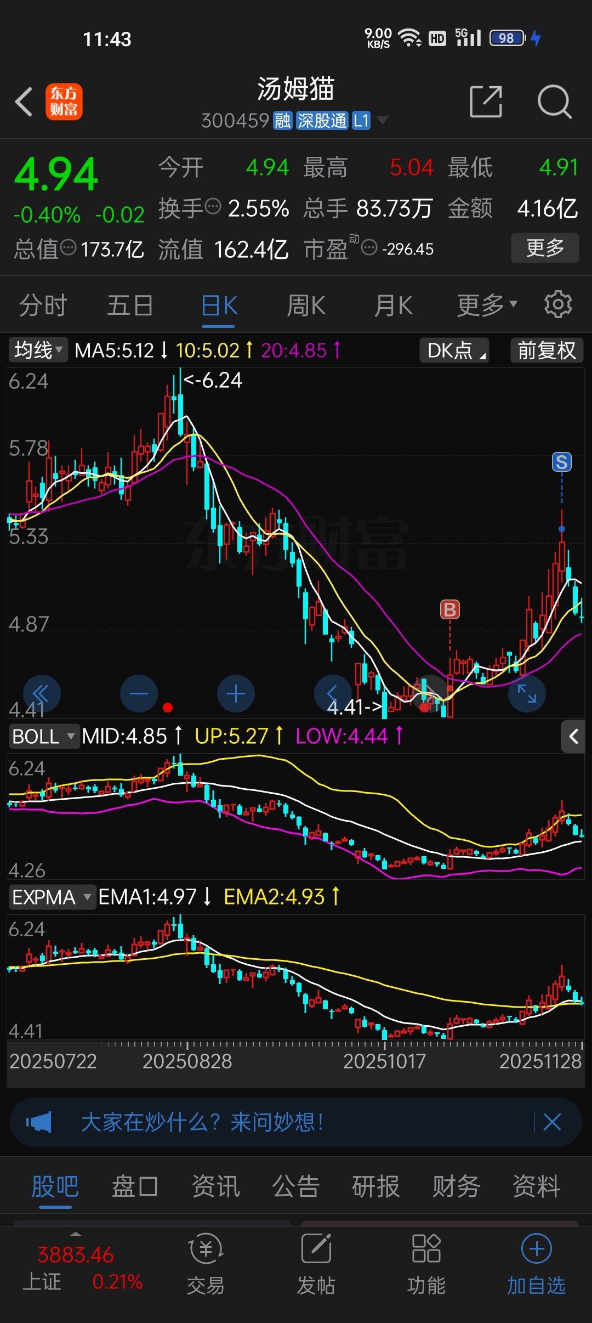
Task: Toggle 前复权 adjustment option
Action: pos(547,350)
